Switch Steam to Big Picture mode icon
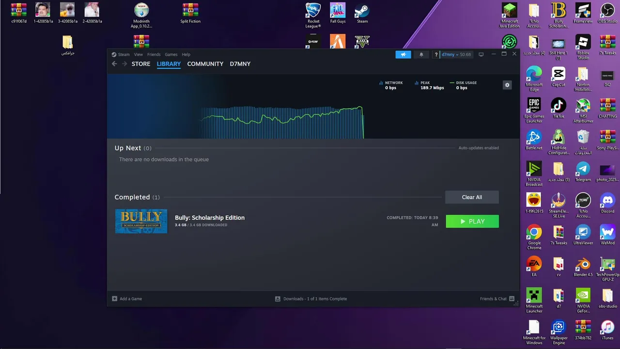The height and width of the screenshot is (349, 620). click(481, 54)
